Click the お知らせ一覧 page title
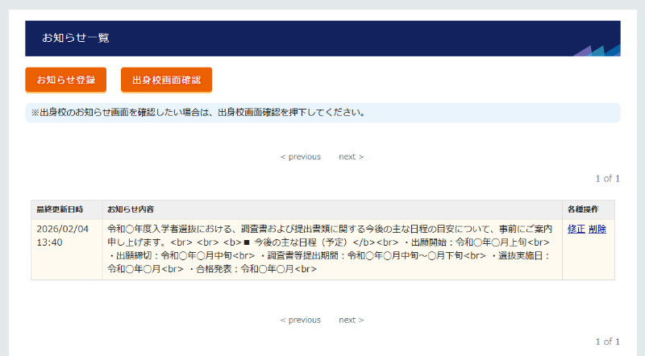This screenshot has height=356, width=645. tap(76, 38)
